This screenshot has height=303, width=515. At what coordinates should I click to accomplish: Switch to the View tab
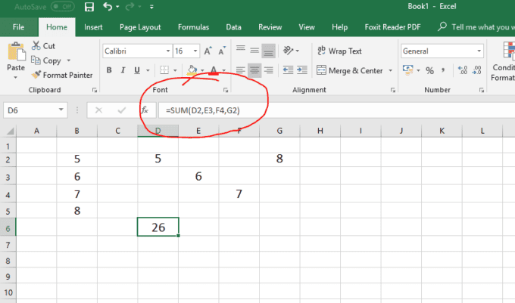[307, 27]
